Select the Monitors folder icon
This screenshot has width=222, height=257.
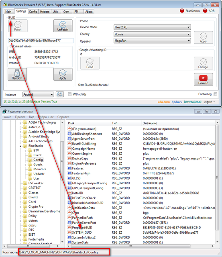tap(30, 169)
